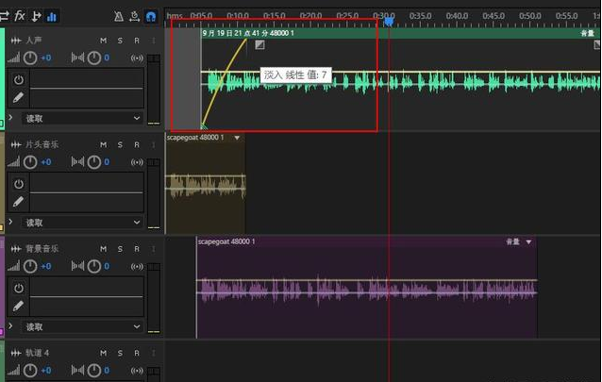Select the 轨道 4 track name
The width and height of the screenshot is (602, 382).
point(38,353)
